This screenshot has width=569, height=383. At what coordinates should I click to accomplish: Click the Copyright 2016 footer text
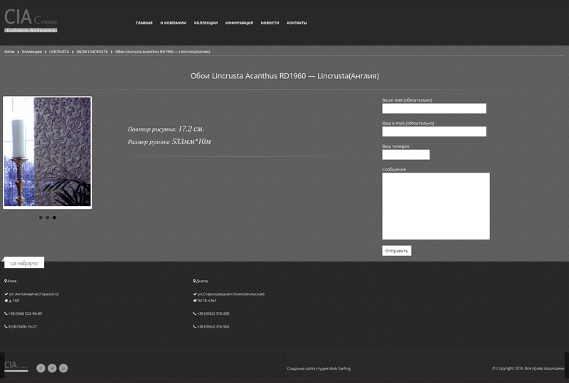528,369
